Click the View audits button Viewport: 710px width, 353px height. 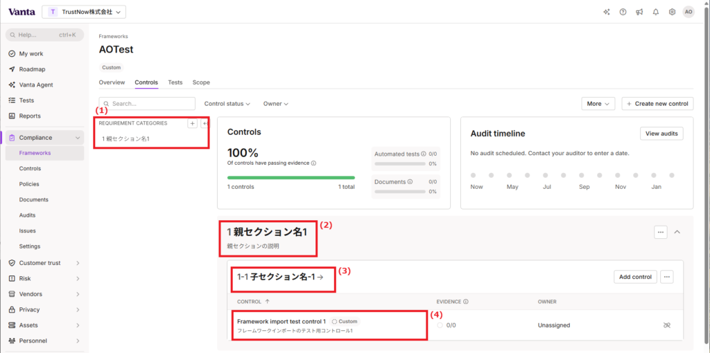coord(661,134)
